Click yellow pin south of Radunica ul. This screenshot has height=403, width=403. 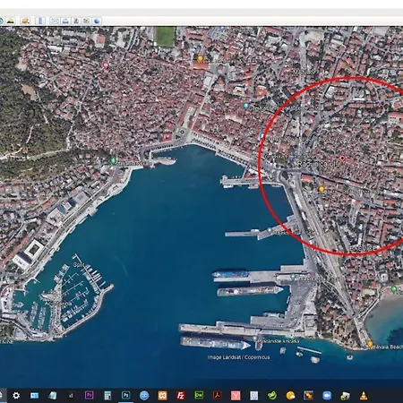pyautogui.click(x=322, y=189)
